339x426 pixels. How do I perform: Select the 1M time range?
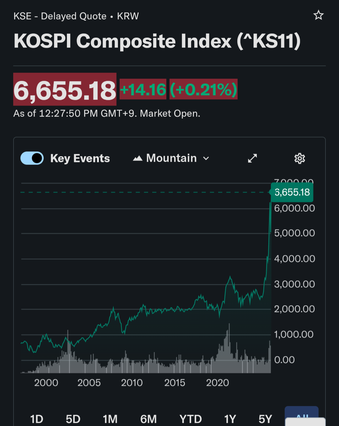click(x=110, y=419)
